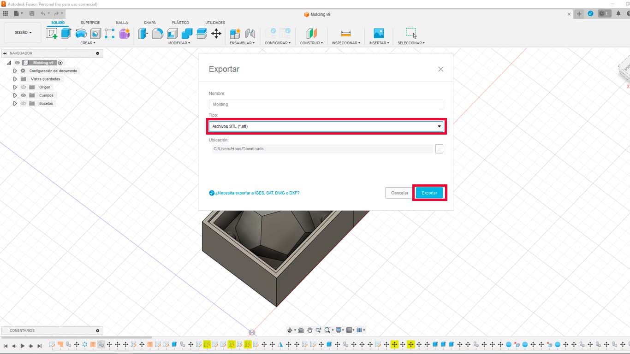Toggle visibility of Origen folder

click(x=24, y=87)
